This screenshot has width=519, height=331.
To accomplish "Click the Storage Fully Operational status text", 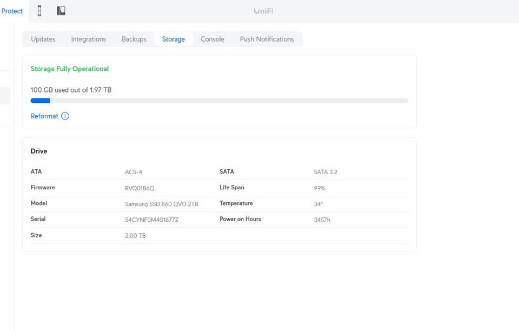I will tap(70, 69).
